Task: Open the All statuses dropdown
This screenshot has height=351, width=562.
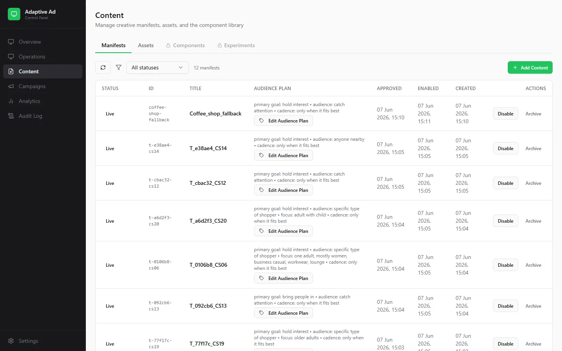Action: click(158, 67)
